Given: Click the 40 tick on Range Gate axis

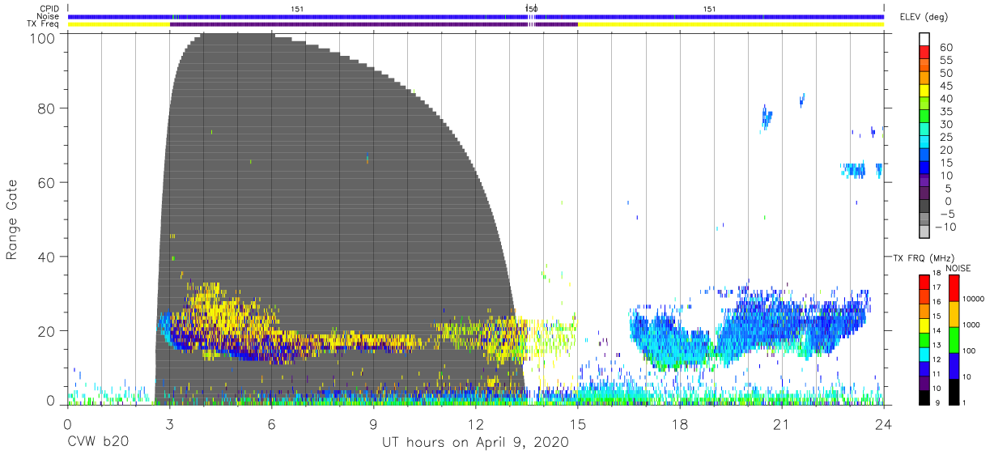Looking at the screenshot, I should tap(46, 257).
